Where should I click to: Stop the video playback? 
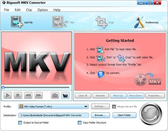pos(18,95)
